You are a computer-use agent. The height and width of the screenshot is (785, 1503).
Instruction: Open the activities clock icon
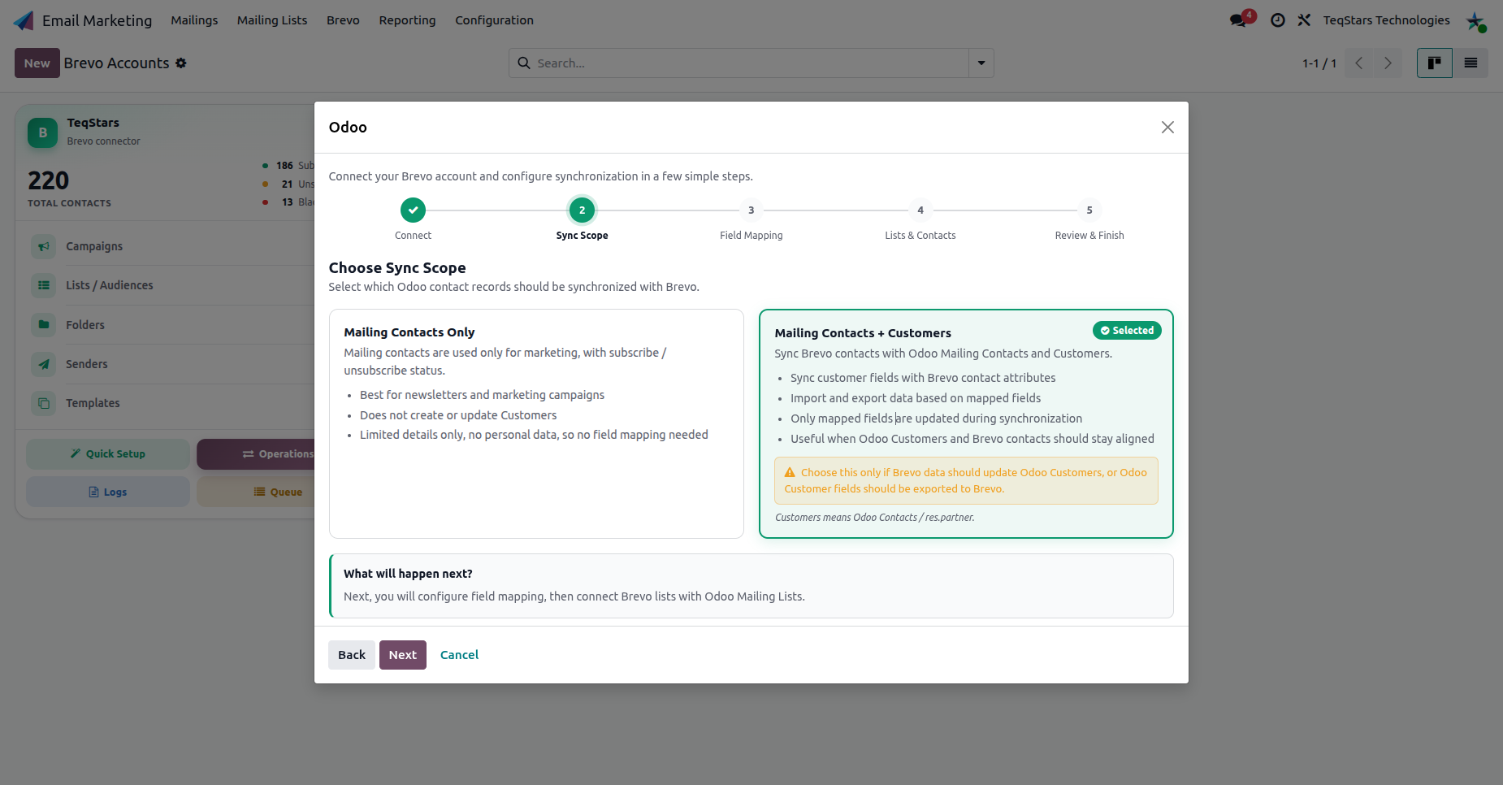1278,20
